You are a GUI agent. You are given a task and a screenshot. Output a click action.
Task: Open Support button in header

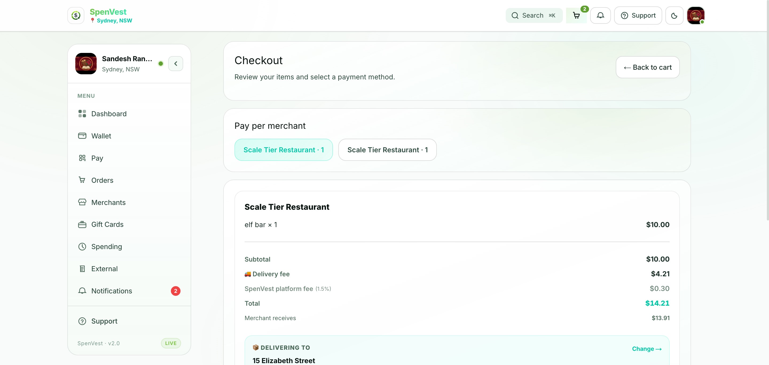point(638,15)
